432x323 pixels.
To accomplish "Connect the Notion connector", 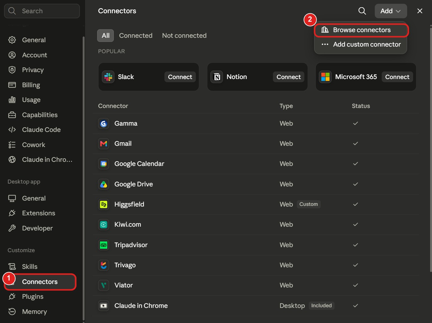I will 289,77.
